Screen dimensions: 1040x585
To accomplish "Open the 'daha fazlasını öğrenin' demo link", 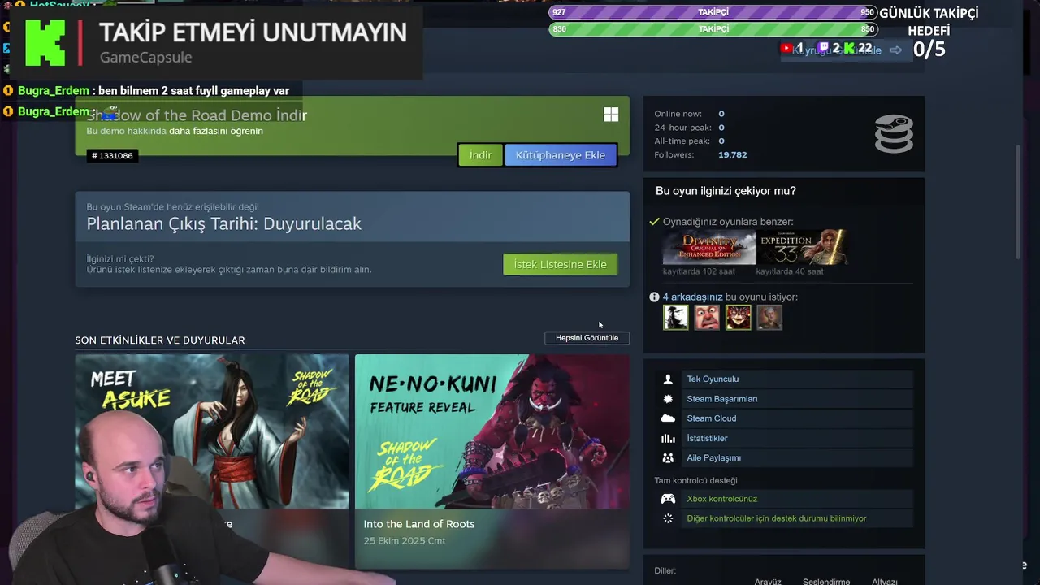I will (216, 131).
